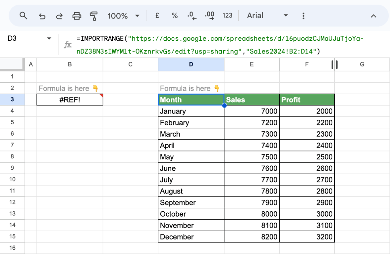Collapse the toolbar with chevron
This screenshot has width=390, height=254.
pos(373,16)
